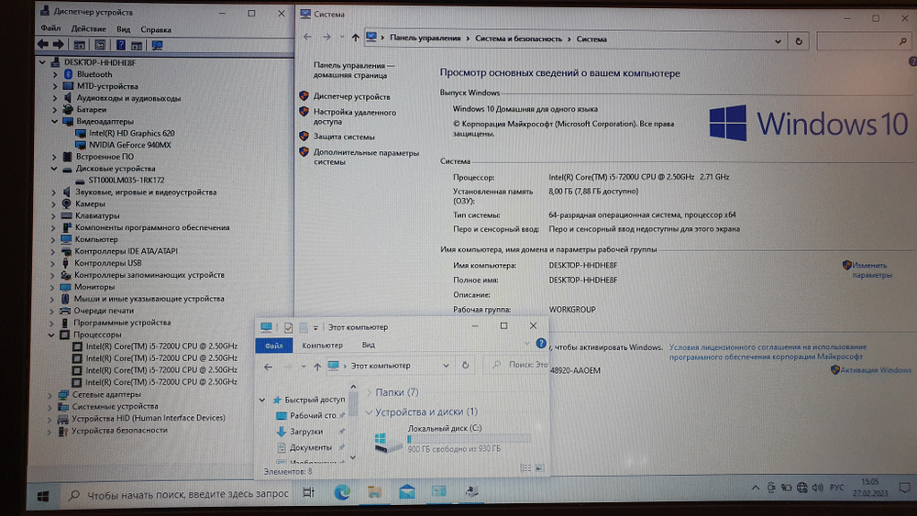The width and height of the screenshot is (917, 516).
Task: Collapse the Дисковые устройства category
Action: [54, 169]
